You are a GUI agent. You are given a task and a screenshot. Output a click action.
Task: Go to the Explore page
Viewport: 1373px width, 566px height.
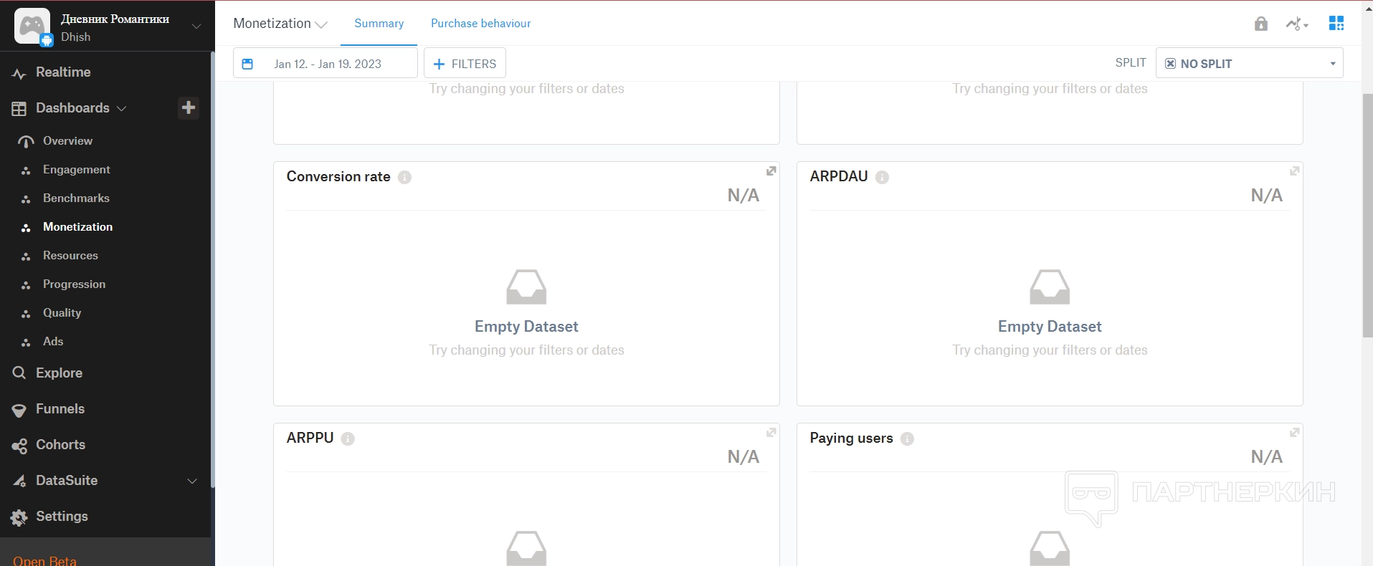click(x=59, y=373)
